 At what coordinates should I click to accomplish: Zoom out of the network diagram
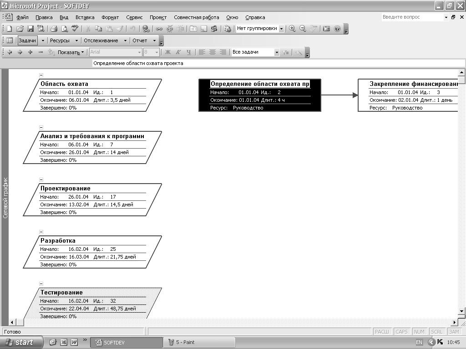tap(303, 29)
